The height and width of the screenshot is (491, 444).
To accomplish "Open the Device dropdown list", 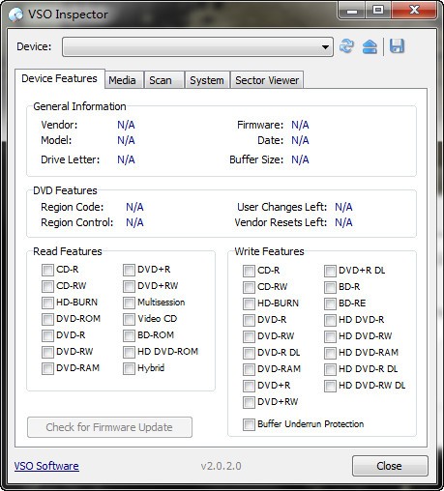I will 197,47.
